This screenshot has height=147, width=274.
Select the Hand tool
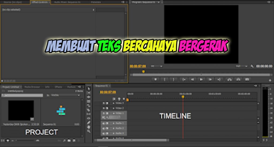pos(89,127)
